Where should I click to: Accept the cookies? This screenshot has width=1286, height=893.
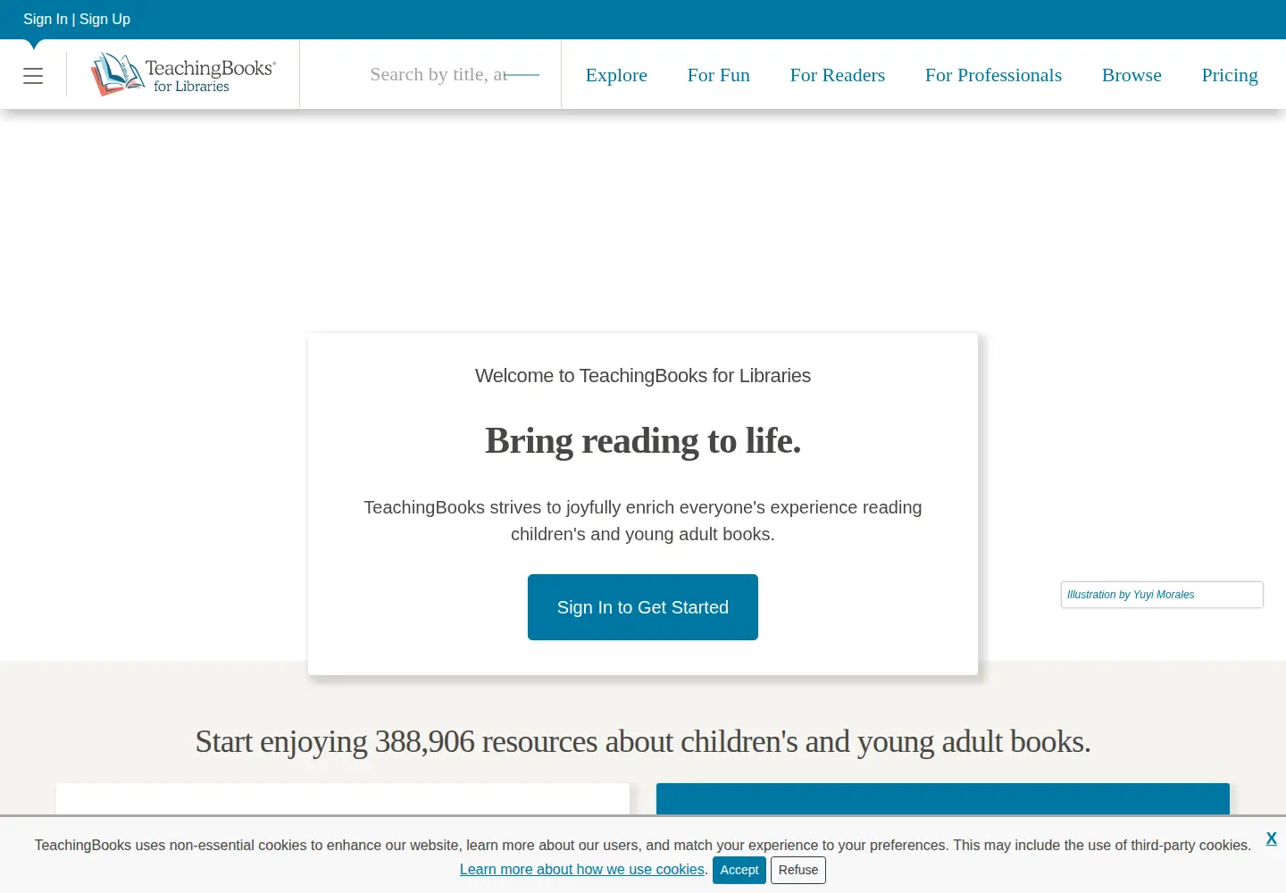click(x=739, y=870)
